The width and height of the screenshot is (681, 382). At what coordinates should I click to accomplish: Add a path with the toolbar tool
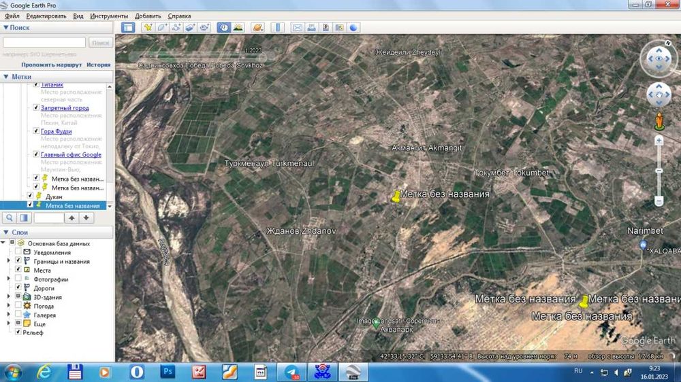click(x=176, y=27)
